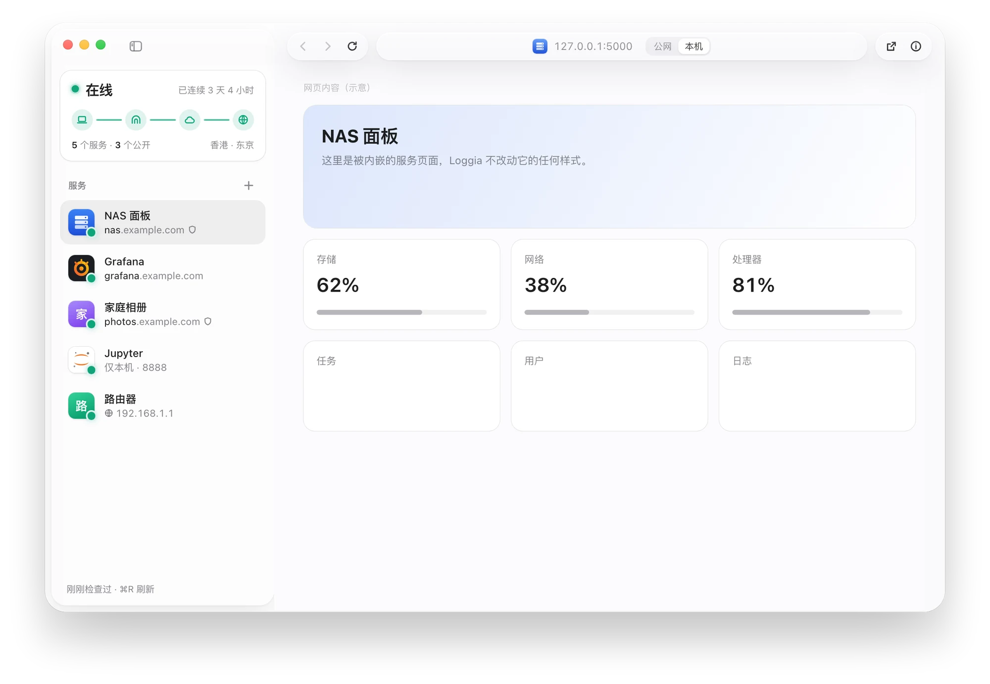This screenshot has height=684, width=990.
Task: Click the 已连续 3 天 4 小时 uptime text
Action: point(216,90)
